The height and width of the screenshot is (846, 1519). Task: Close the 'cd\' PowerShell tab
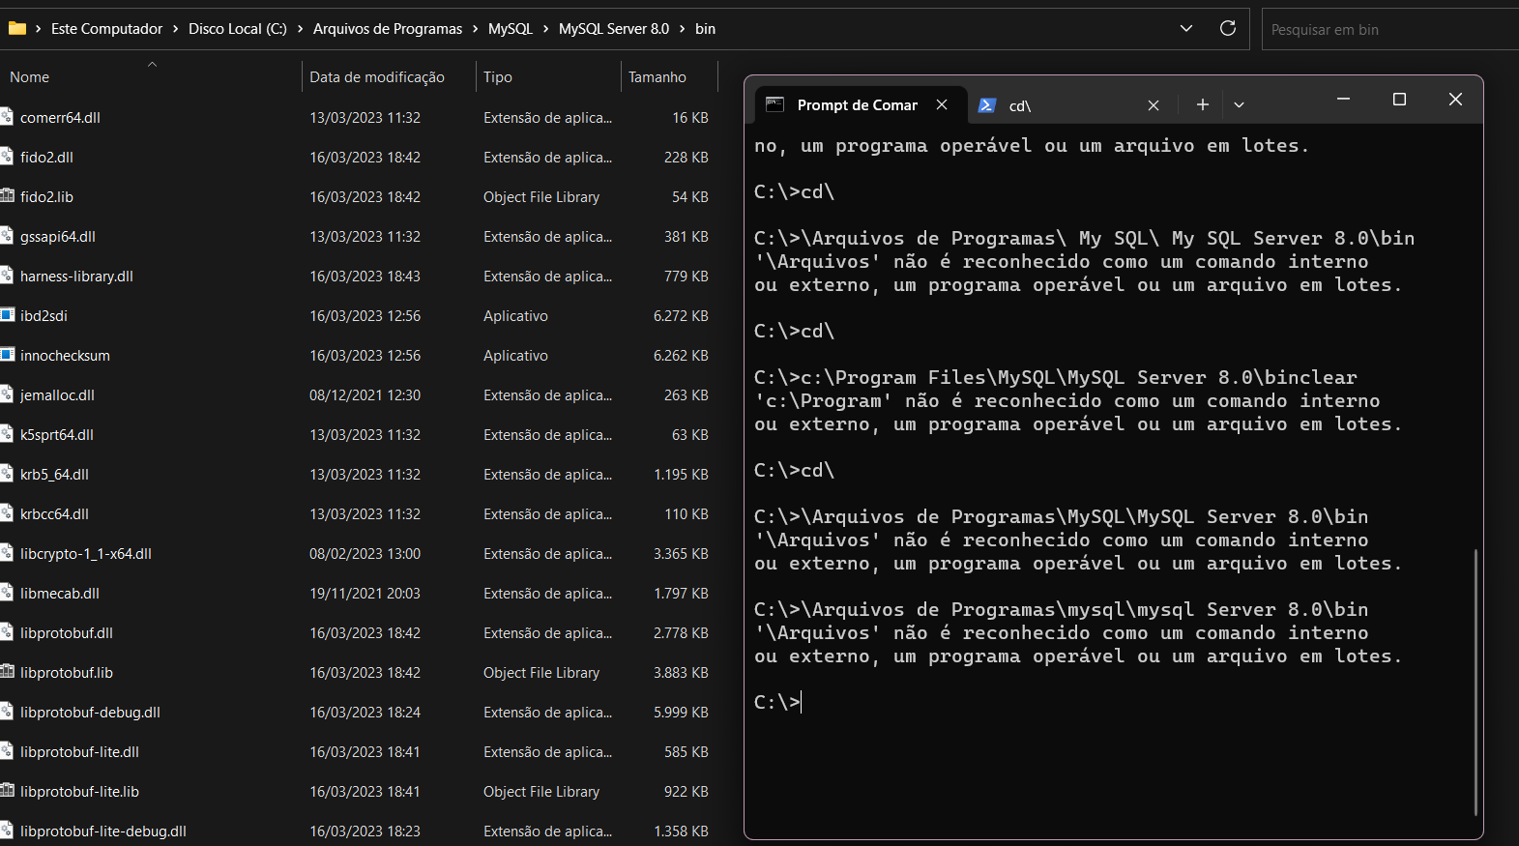point(1154,105)
